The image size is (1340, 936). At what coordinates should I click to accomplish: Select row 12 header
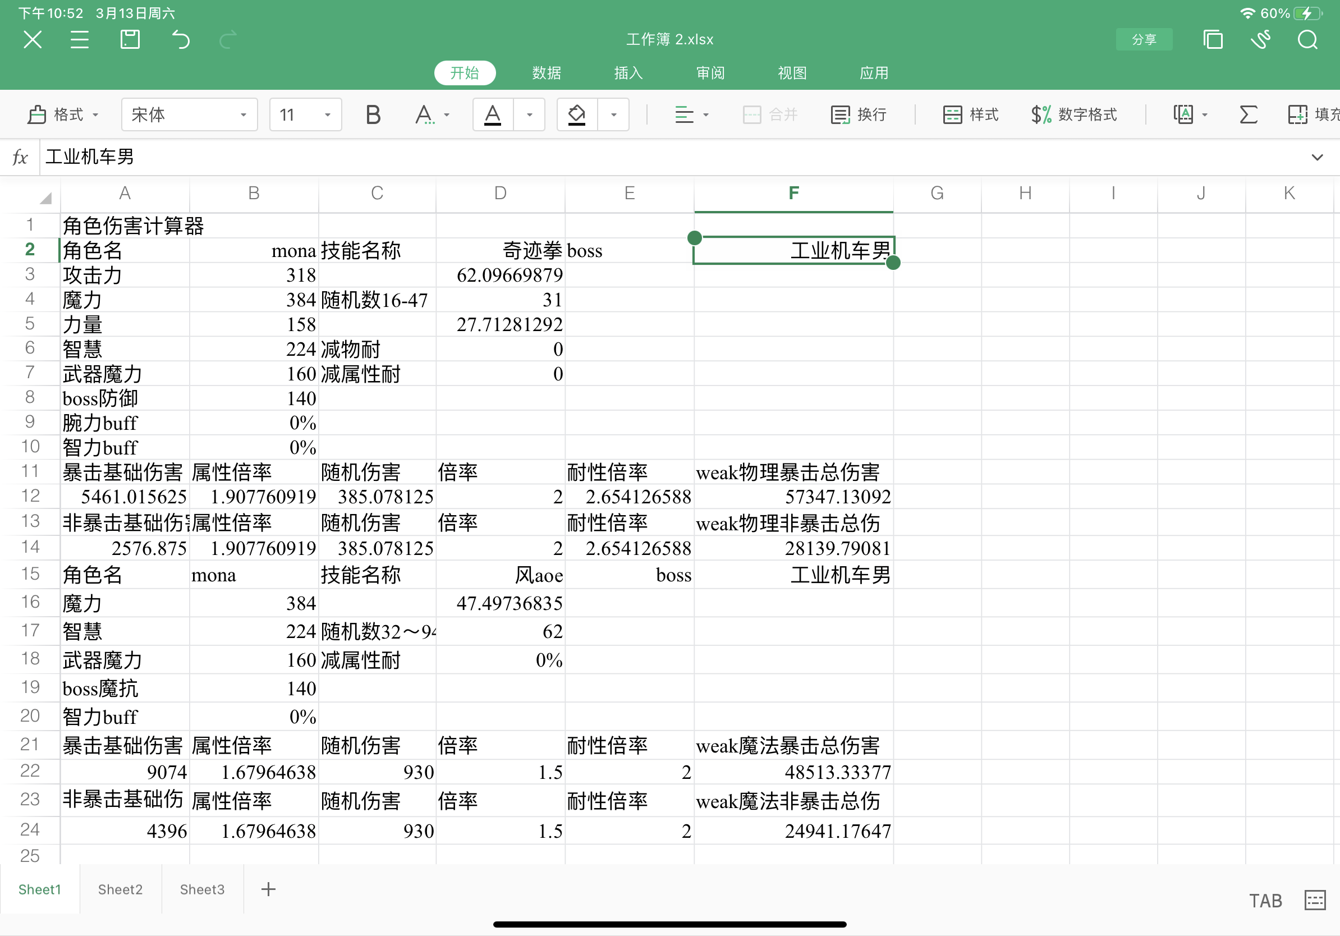(30, 496)
